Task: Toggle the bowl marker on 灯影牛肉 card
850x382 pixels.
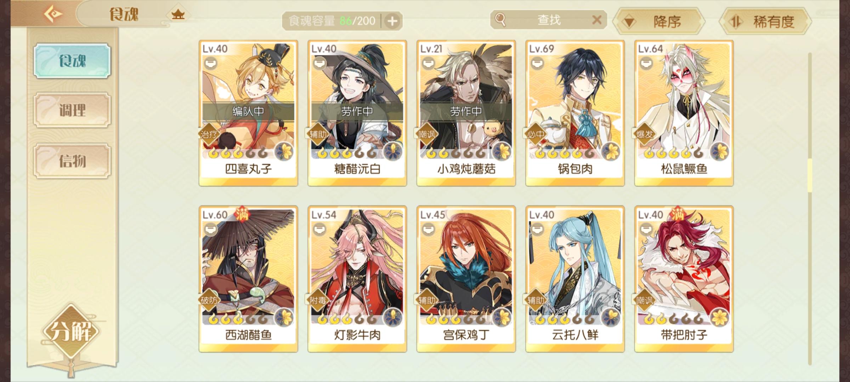Action: [319, 230]
